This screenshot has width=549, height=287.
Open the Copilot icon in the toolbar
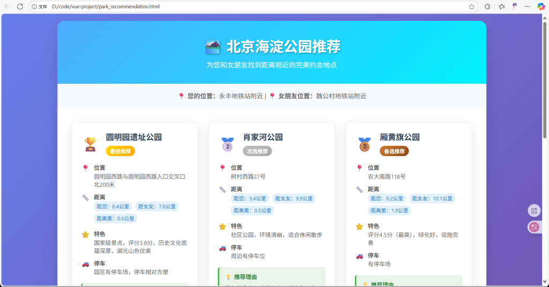click(x=541, y=6)
